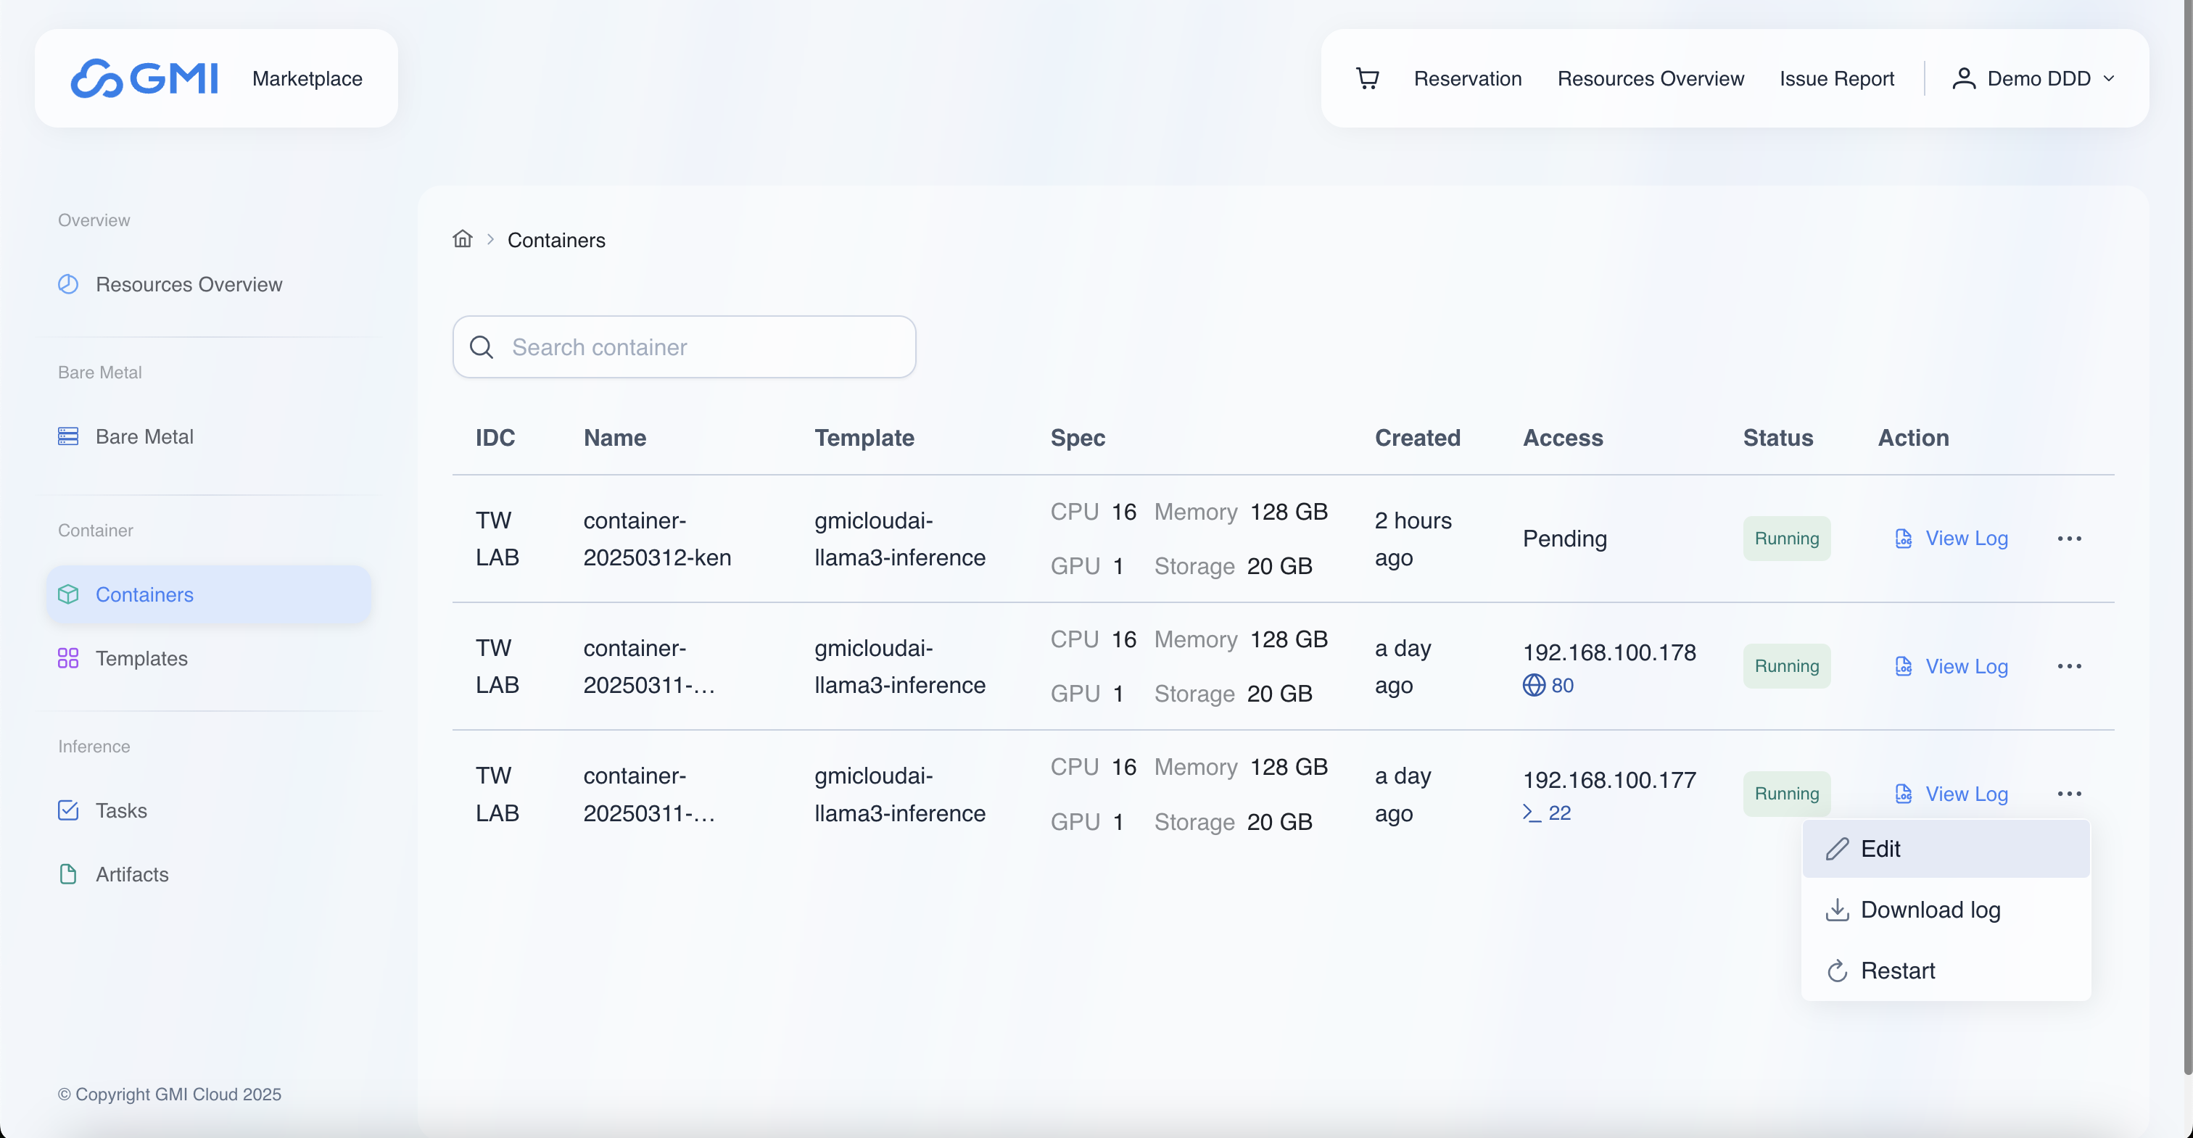Click Running status for 192.168.100.177 row

click(1786, 793)
